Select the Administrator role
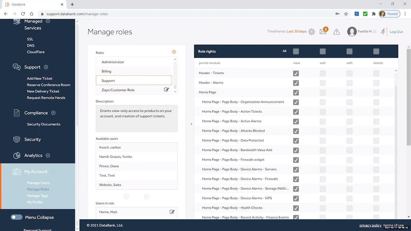Image resolution: width=411 pixels, height=231 pixels. 134,62
